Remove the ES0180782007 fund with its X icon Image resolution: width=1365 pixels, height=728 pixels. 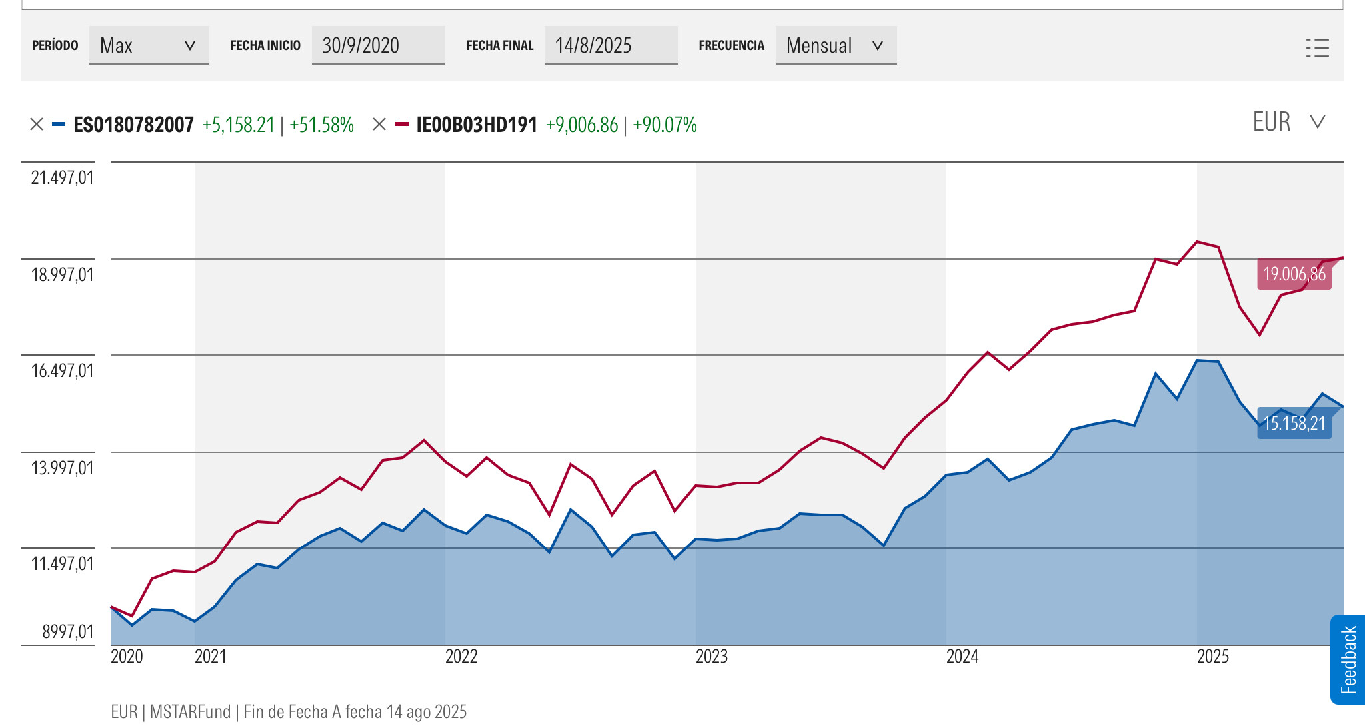tap(37, 125)
